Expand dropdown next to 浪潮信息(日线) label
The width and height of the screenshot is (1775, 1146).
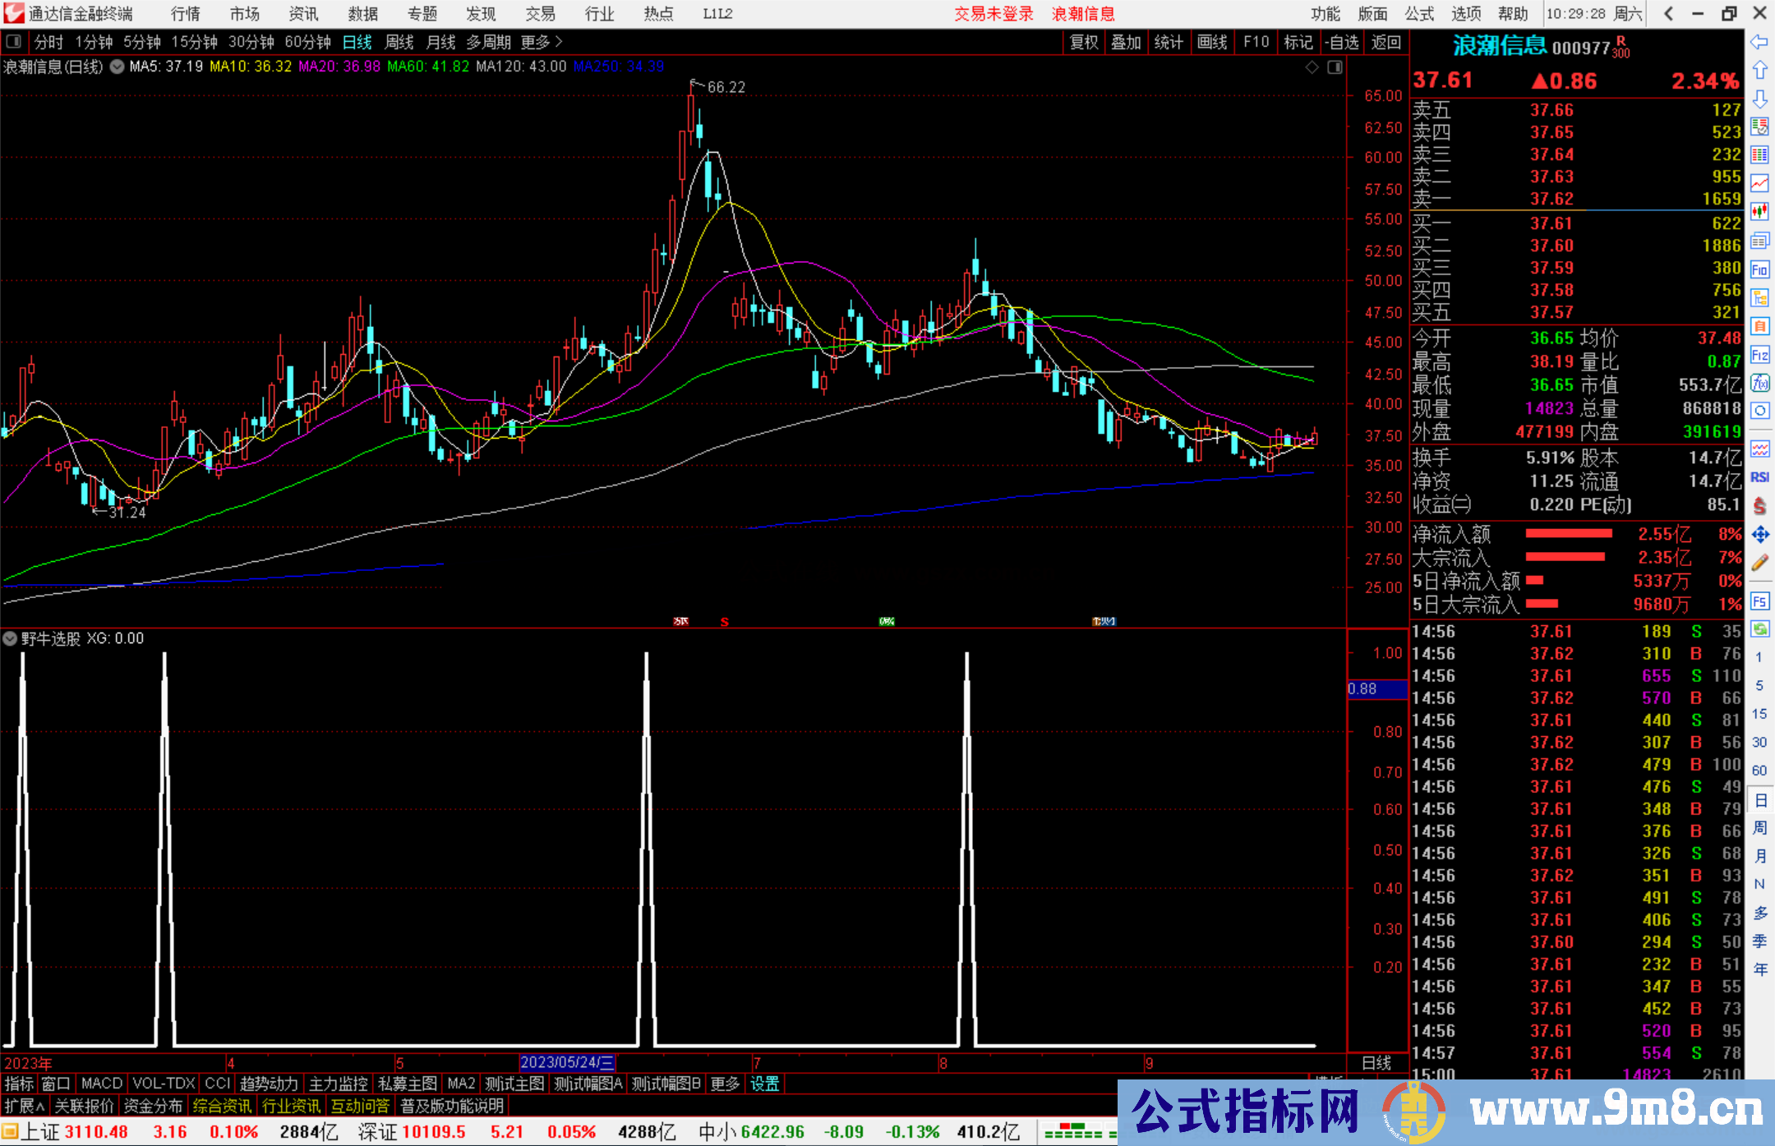coord(118,67)
